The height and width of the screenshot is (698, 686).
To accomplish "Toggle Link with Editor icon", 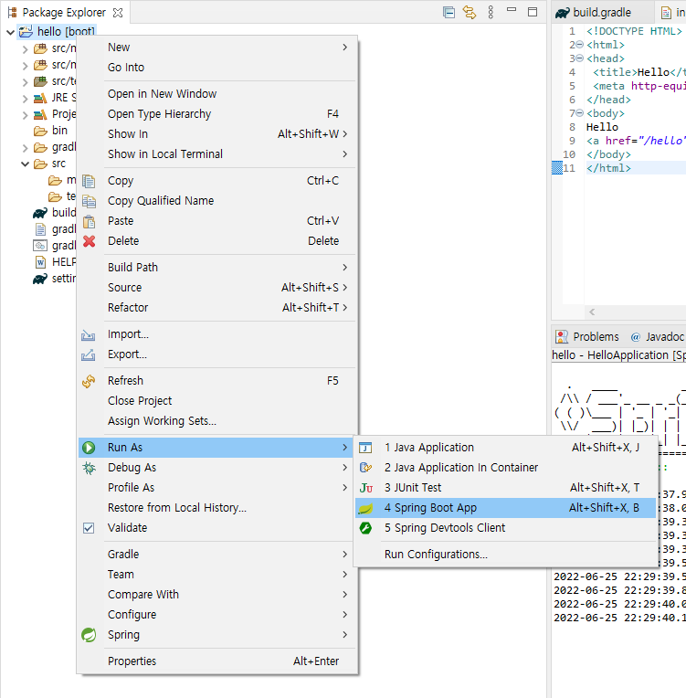I will pos(470,13).
